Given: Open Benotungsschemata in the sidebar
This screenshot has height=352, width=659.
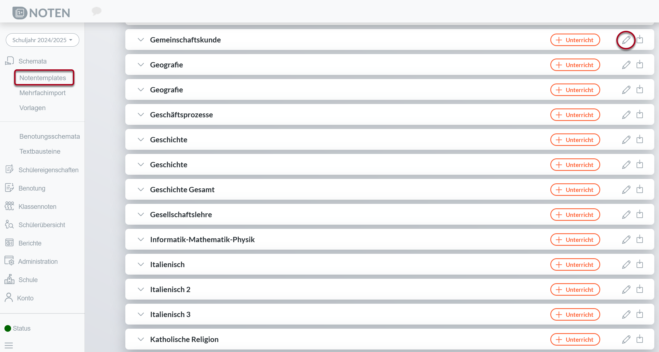Looking at the screenshot, I should (x=50, y=136).
